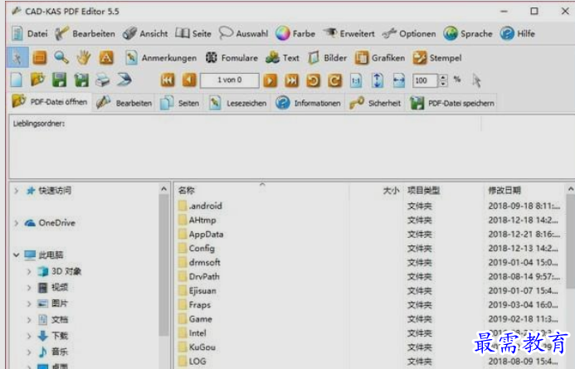Open the Farbe color menu
The width and height of the screenshot is (575, 369).
(x=295, y=34)
